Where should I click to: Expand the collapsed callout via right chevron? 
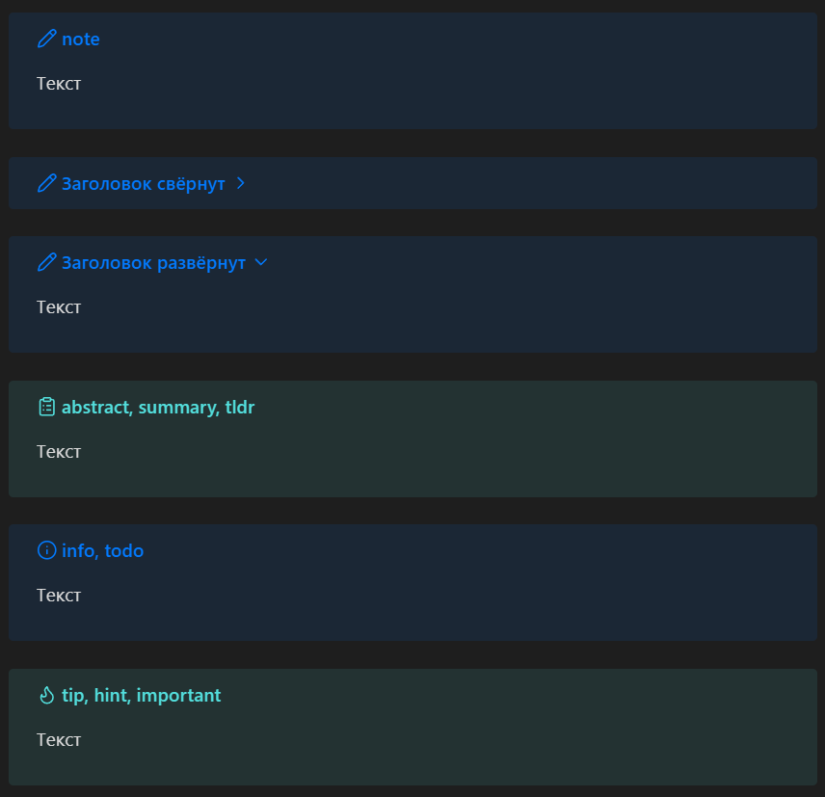[241, 183]
